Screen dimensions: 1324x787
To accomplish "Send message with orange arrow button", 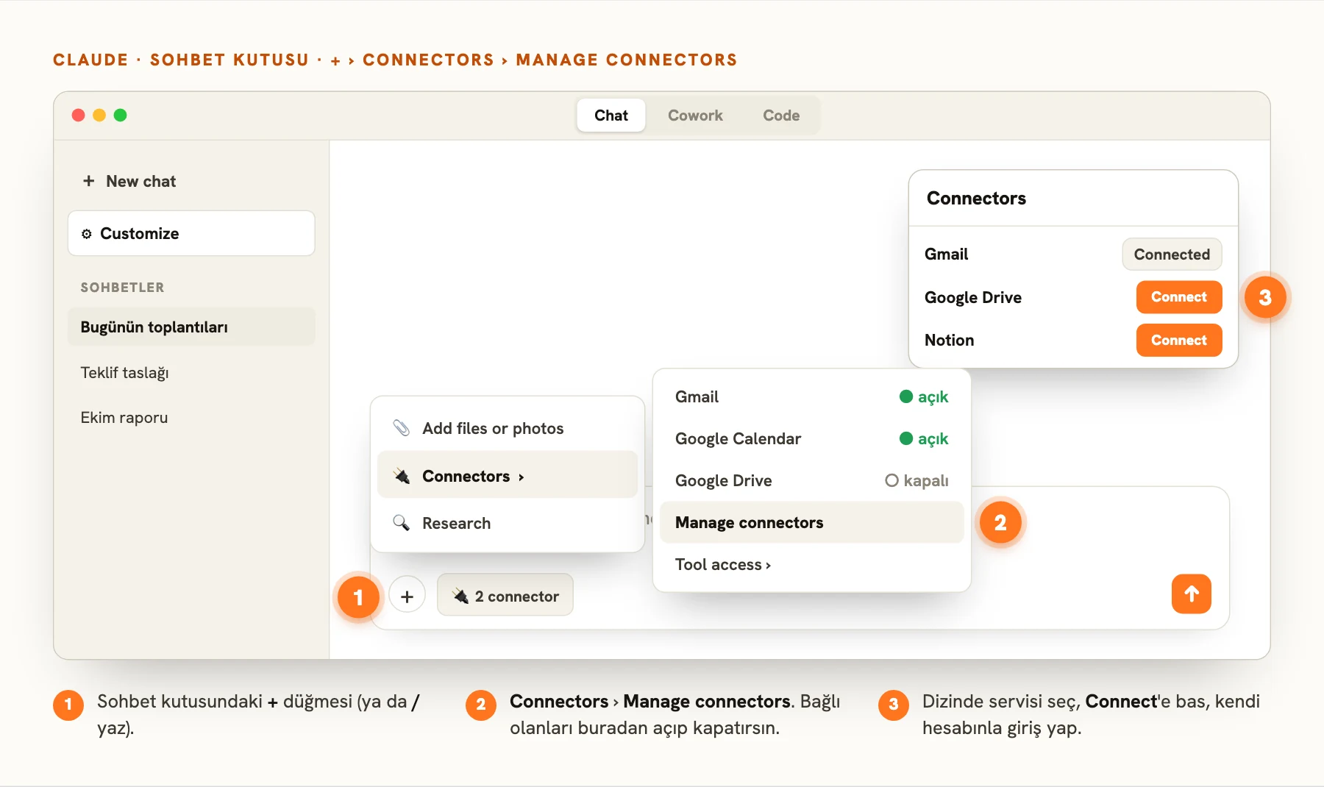I will pos(1191,594).
